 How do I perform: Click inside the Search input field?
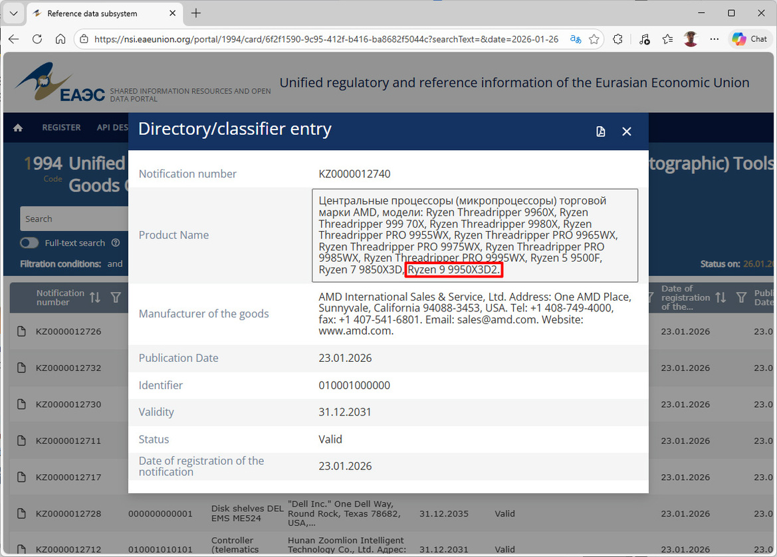pos(74,218)
